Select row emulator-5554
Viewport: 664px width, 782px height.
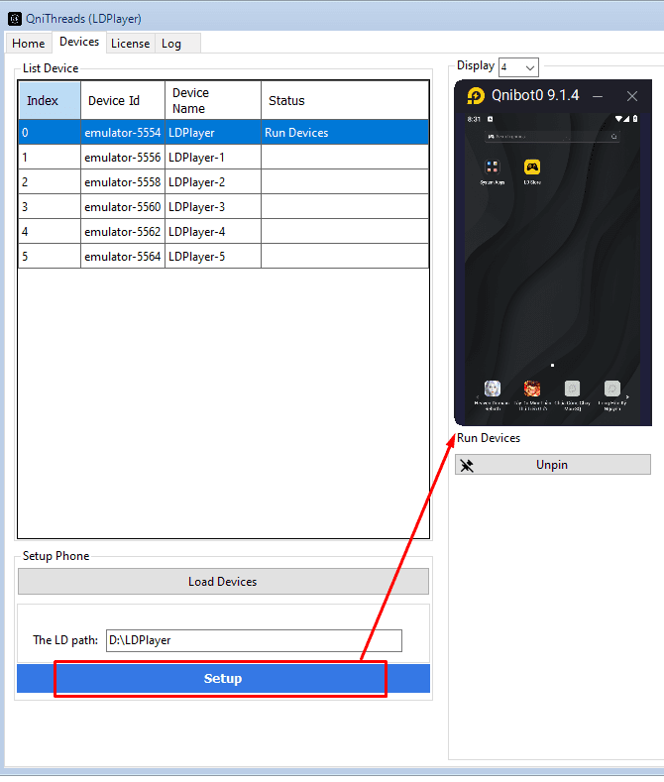[223, 132]
